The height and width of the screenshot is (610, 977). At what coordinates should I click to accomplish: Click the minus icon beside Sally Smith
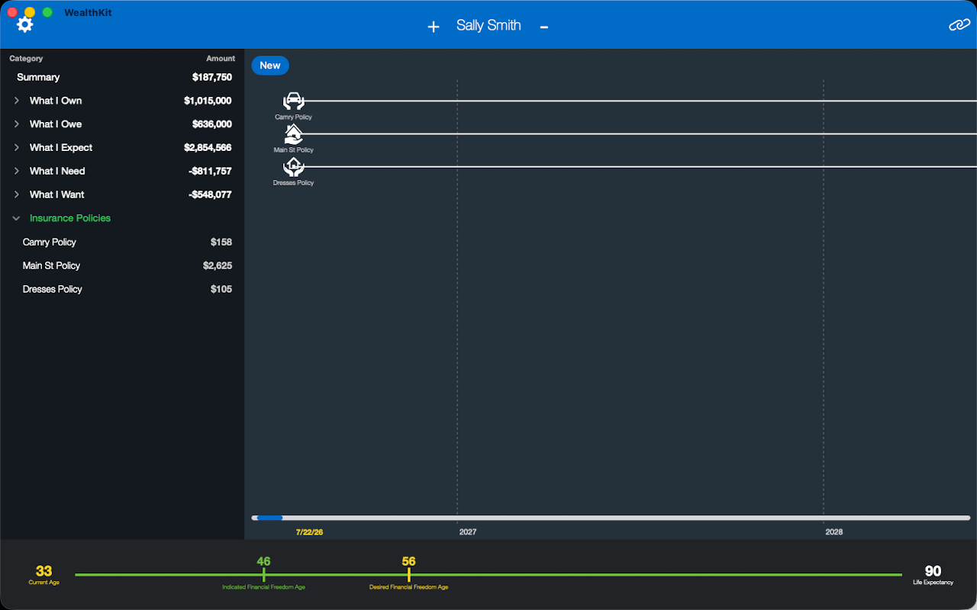click(544, 27)
